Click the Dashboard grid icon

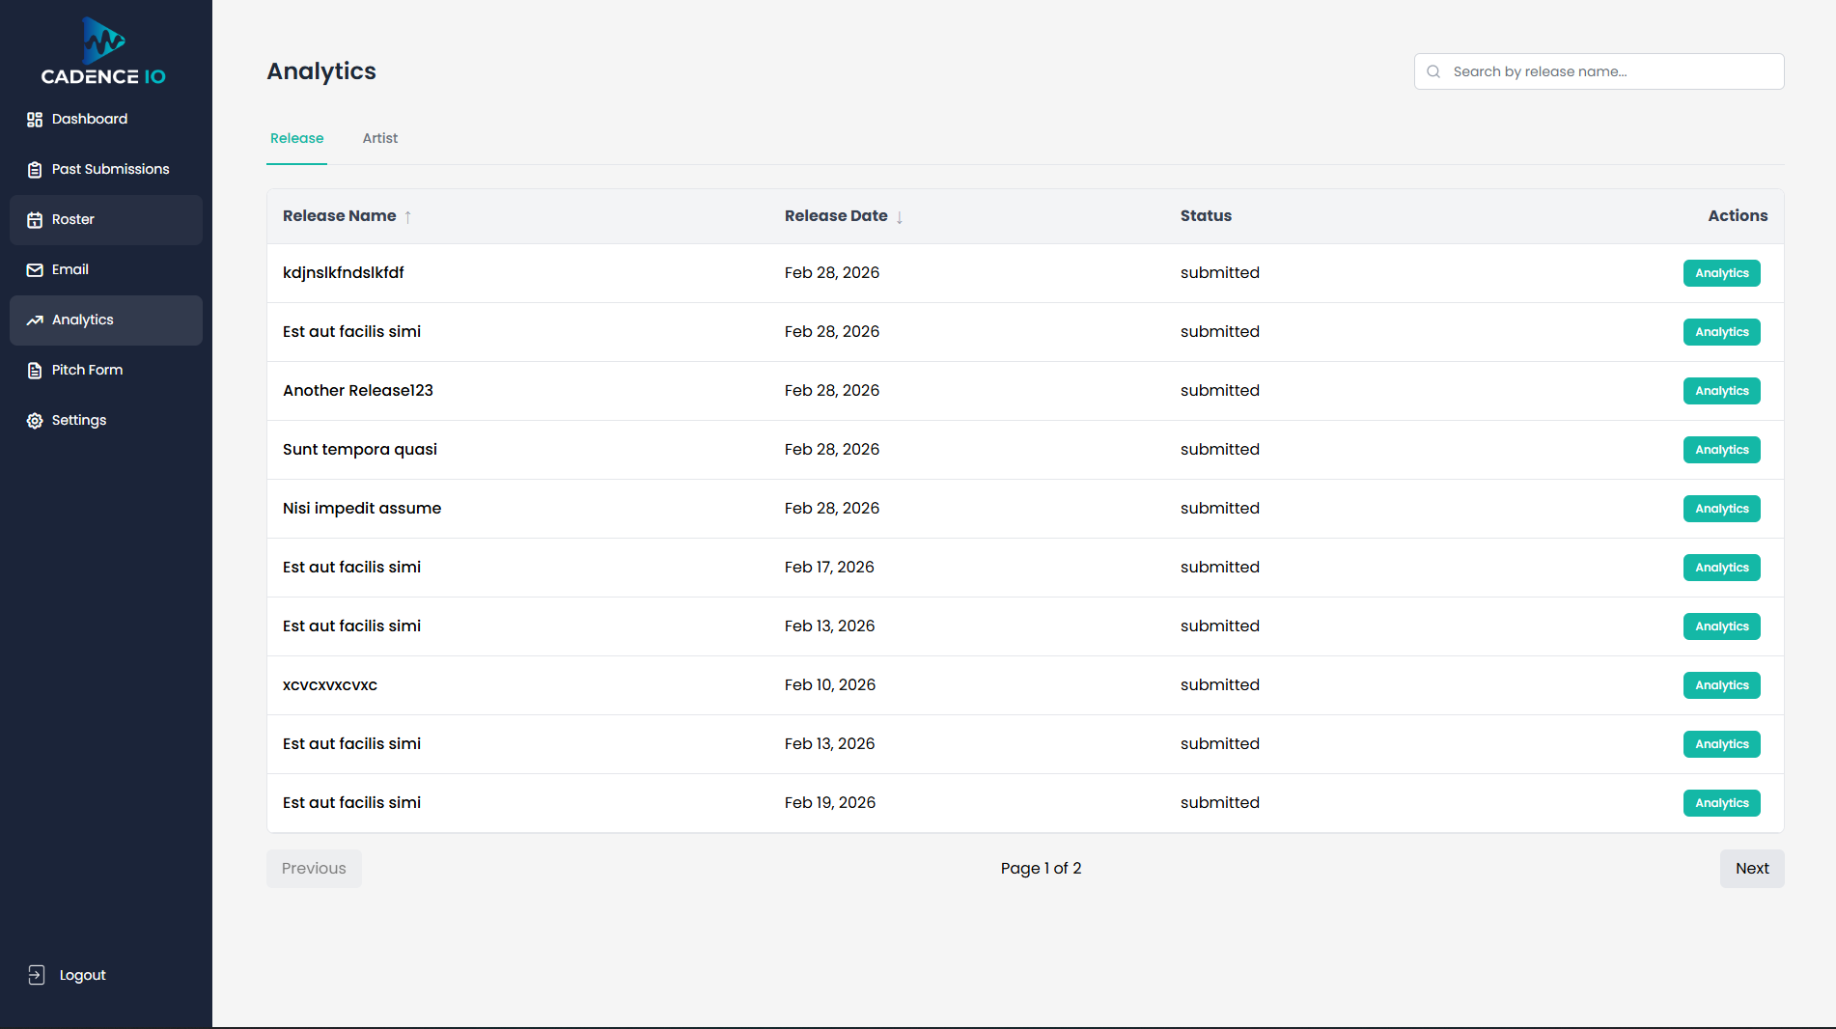[35, 120]
